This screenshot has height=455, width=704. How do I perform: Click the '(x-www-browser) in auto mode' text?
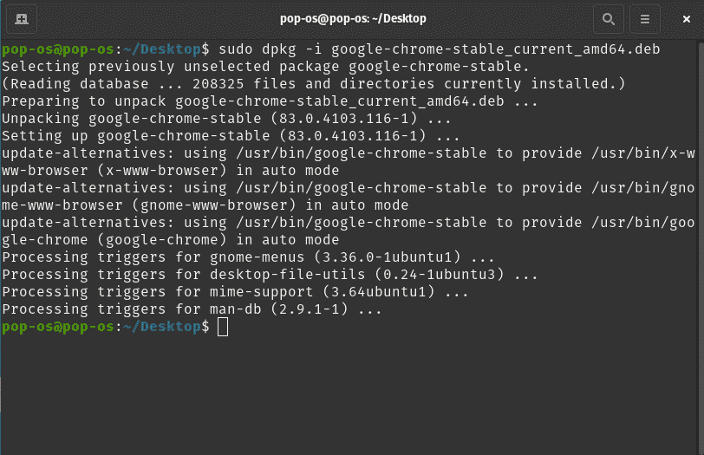[x=218, y=171]
